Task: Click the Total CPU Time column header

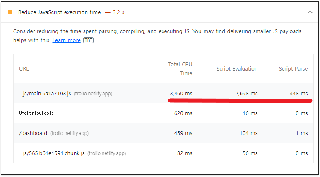Action: click(180, 69)
